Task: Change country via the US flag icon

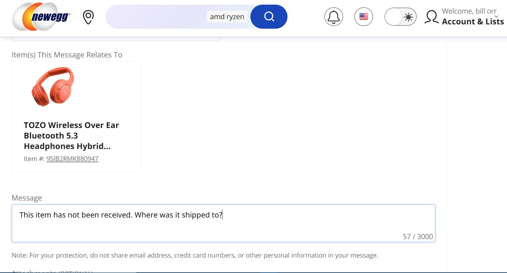Action: [x=363, y=17]
